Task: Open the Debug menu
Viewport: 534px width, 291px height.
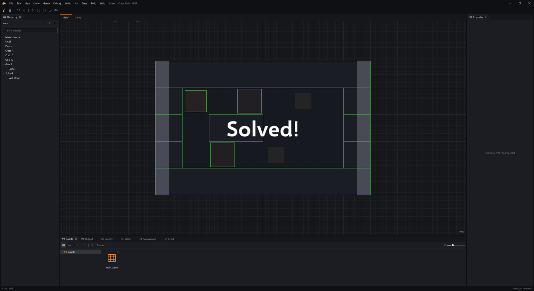Action: click(x=57, y=3)
